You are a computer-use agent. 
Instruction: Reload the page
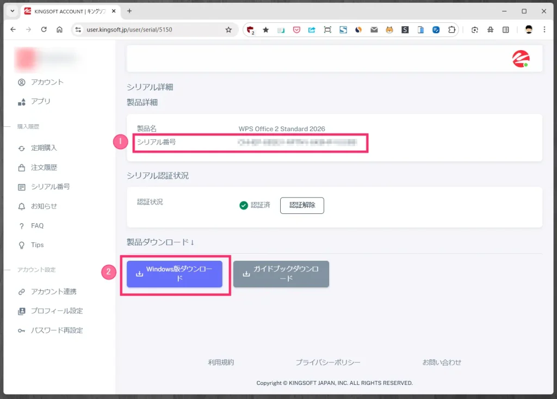pyautogui.click(x=44, y=29)
